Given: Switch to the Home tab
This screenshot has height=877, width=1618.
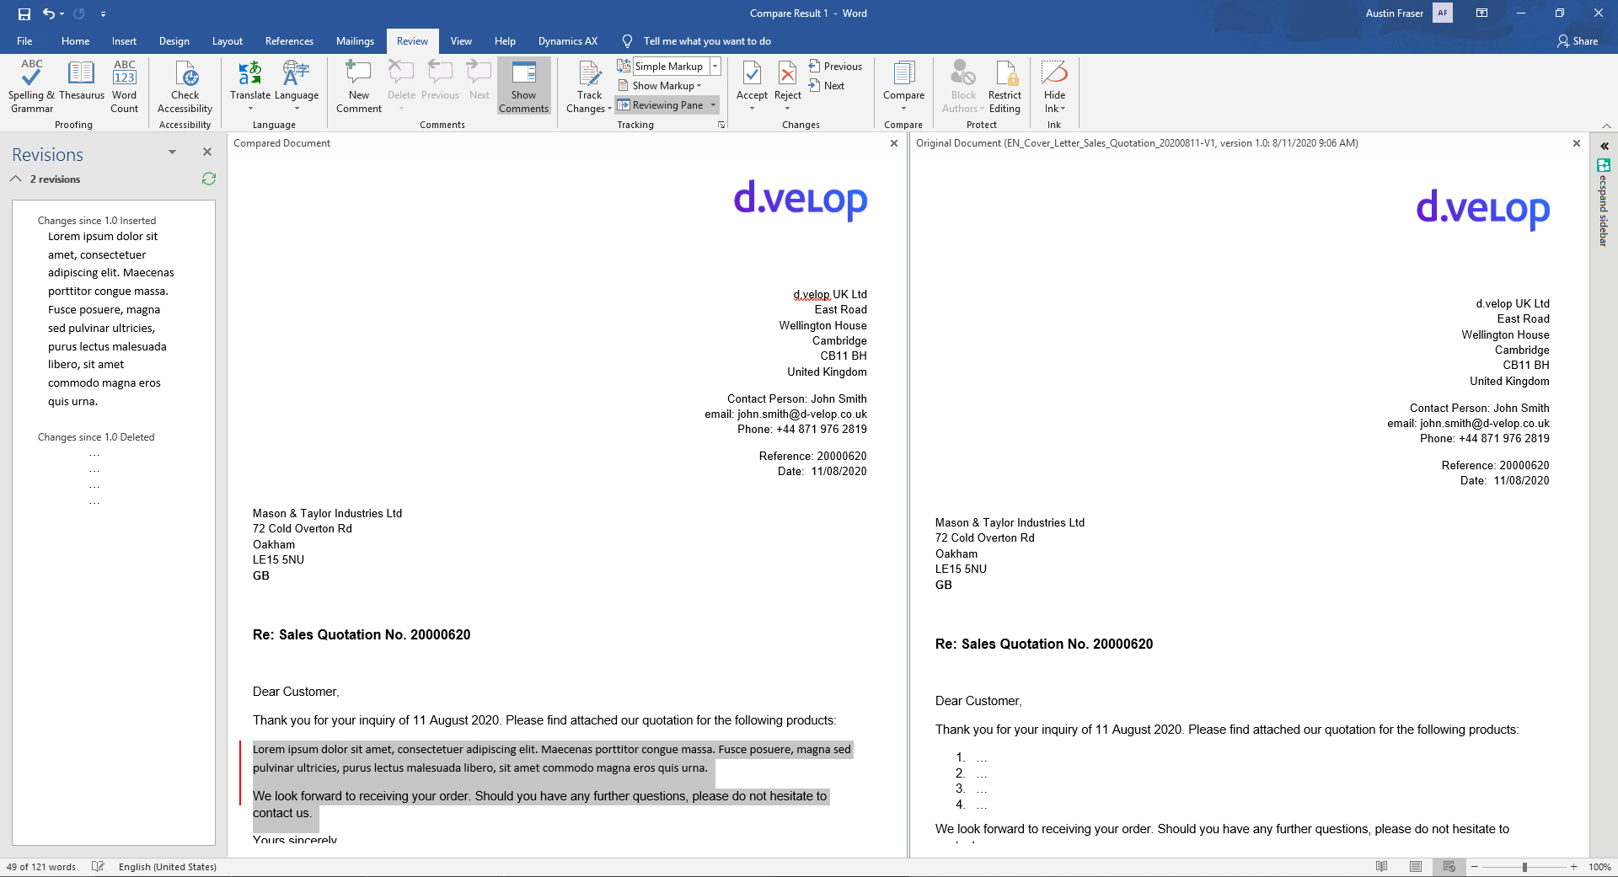Looking at the screenshot, I should tap(75, 41).
